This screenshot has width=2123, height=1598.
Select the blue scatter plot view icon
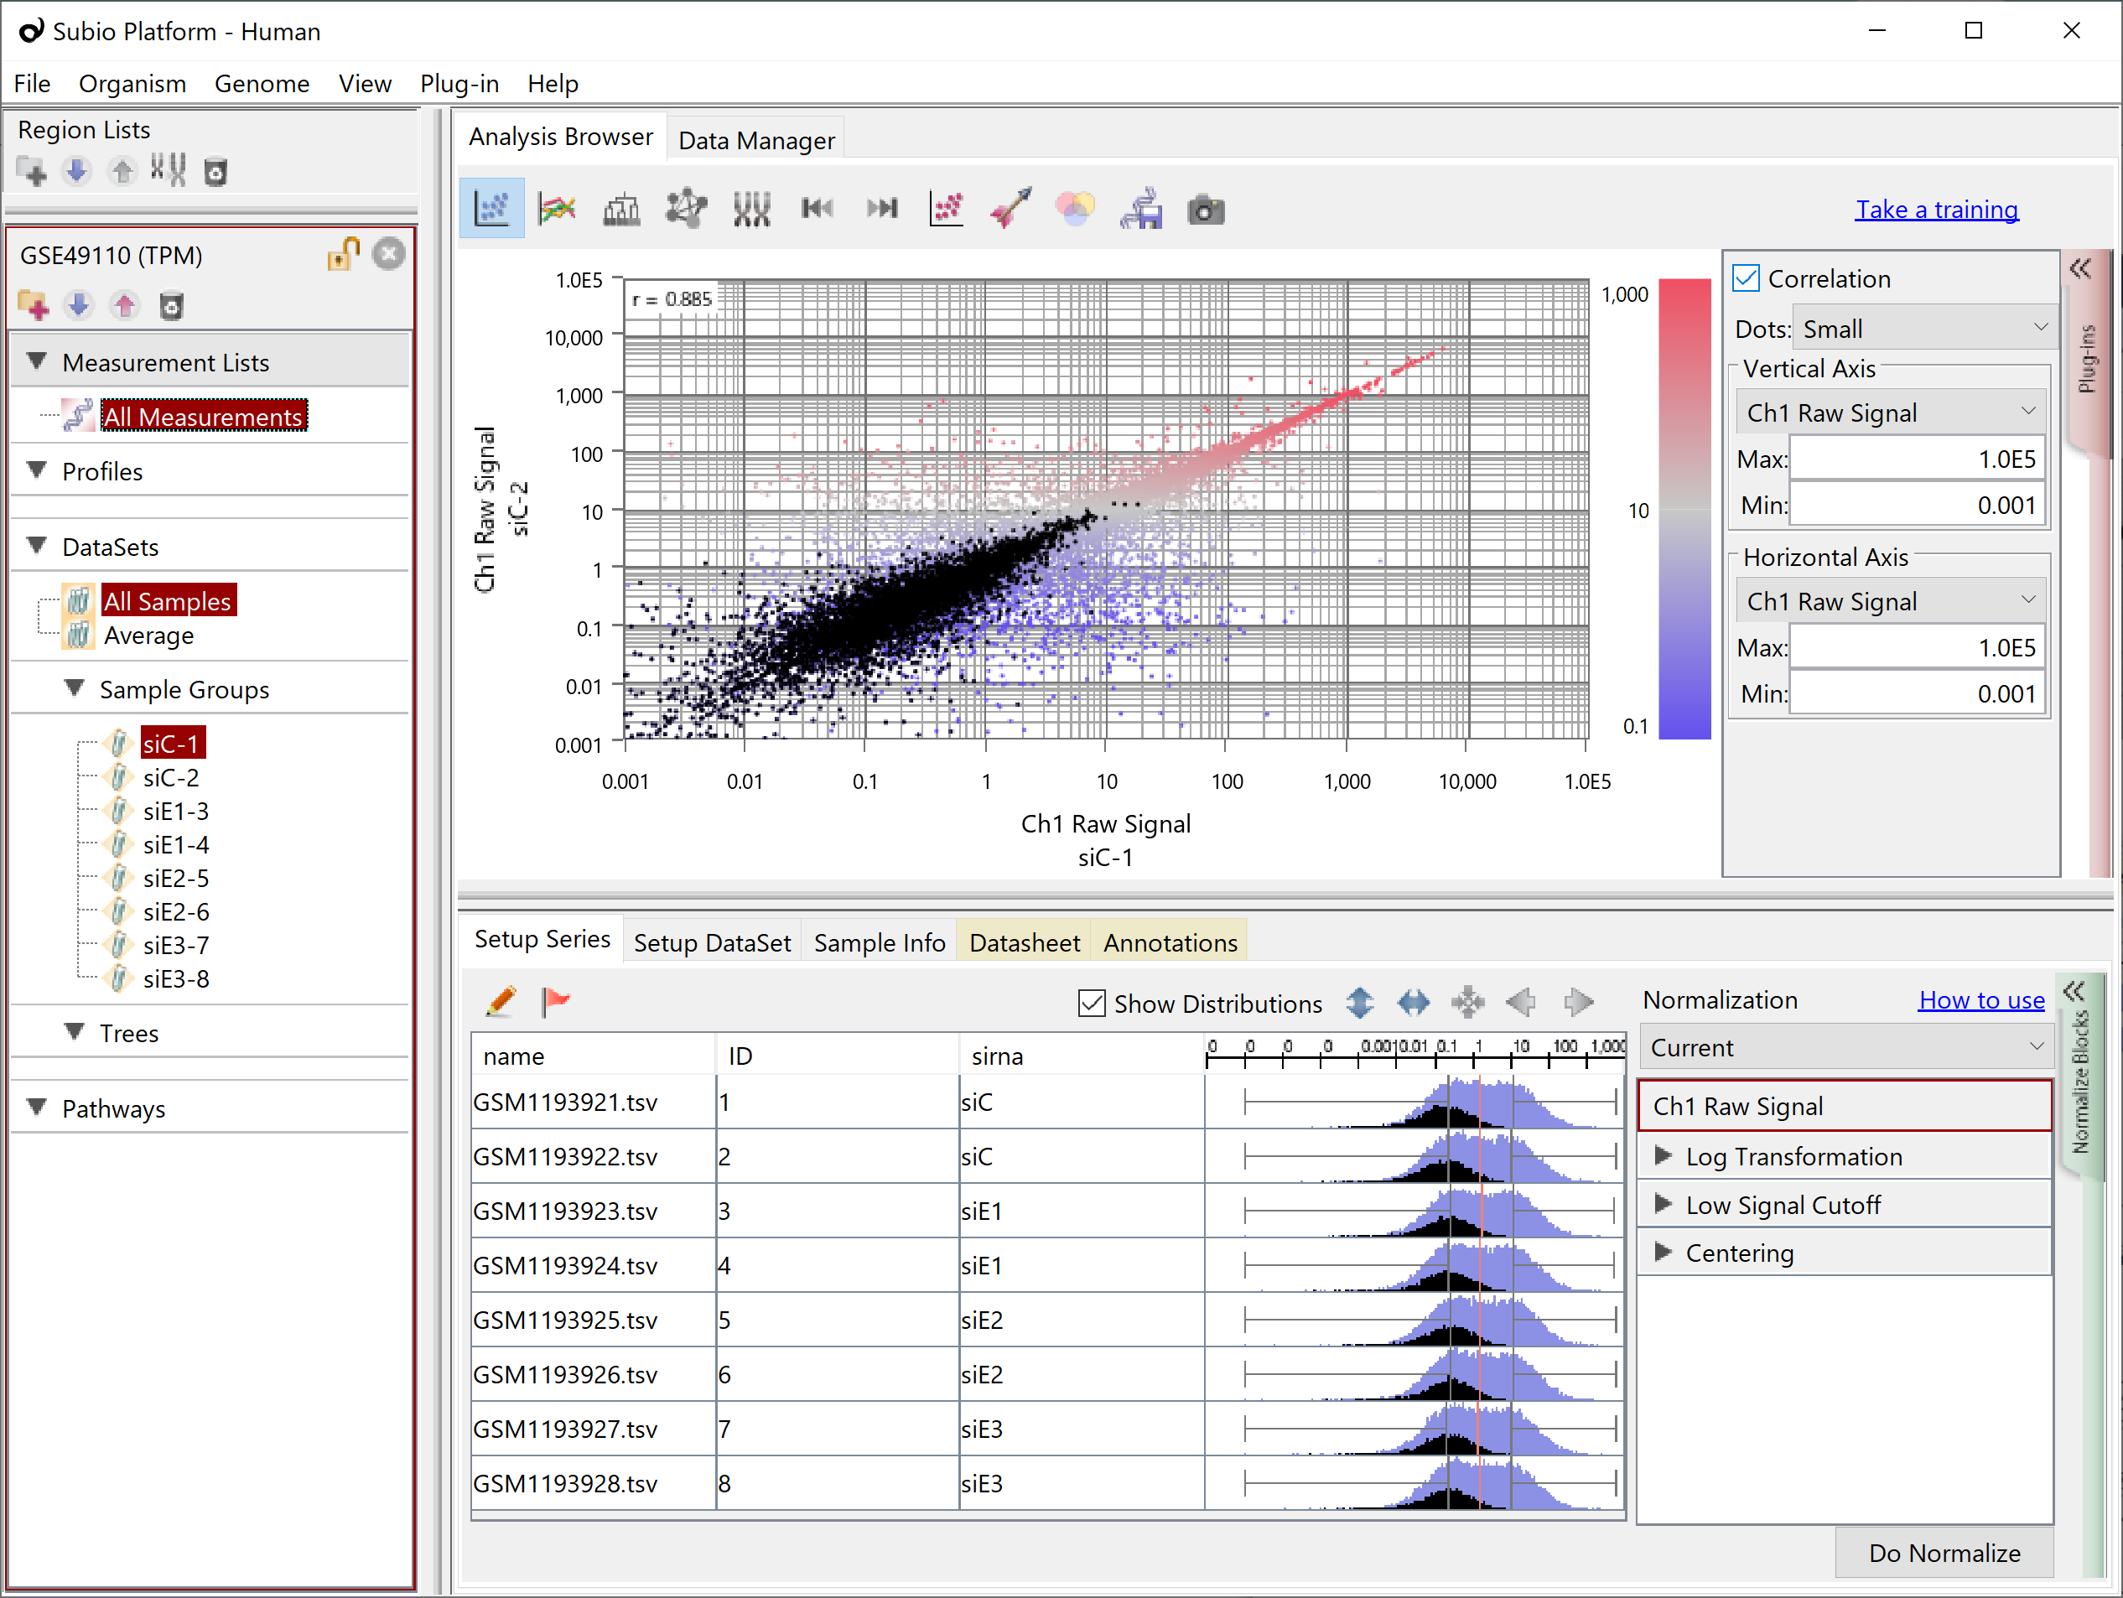click(x=491, y=208)
